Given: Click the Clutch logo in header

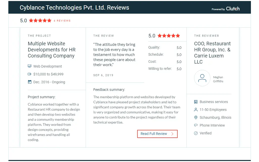Looking at the screenshot, I should pyautogui.click(x=233, y=9).
